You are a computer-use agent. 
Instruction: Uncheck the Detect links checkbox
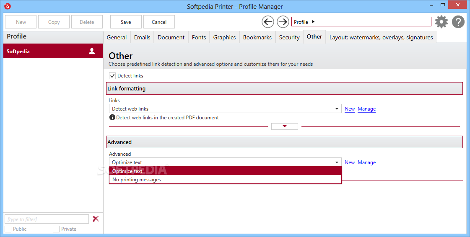pos(112,76)
